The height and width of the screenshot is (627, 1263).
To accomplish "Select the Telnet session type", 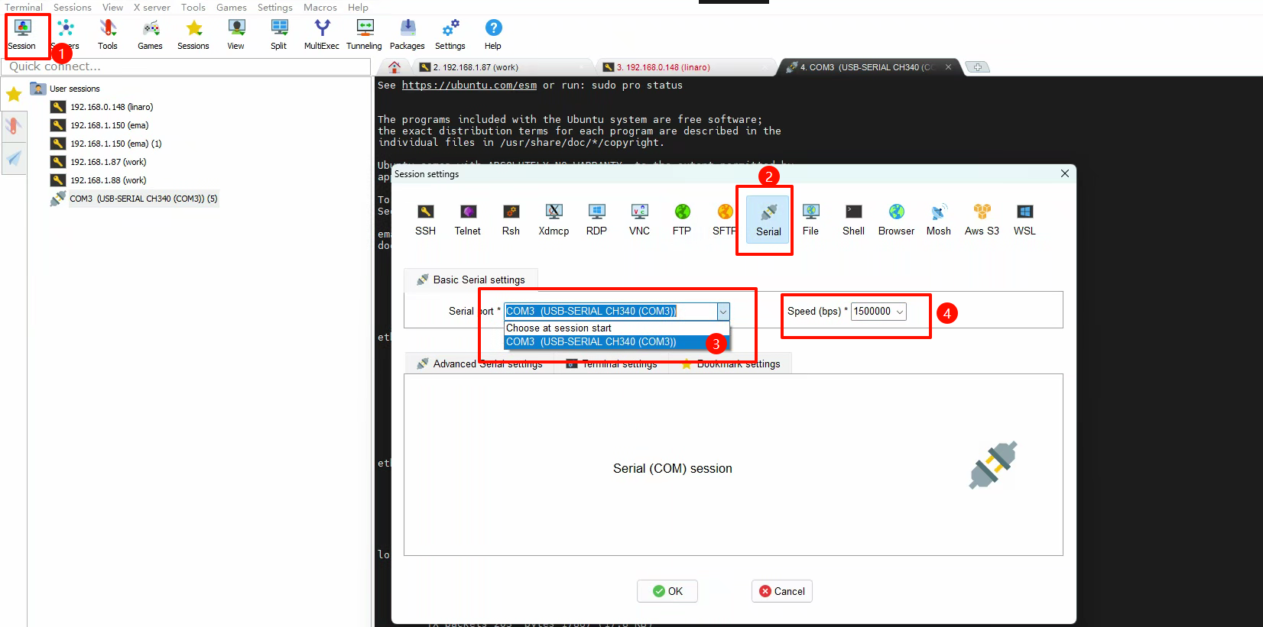I will coord(468,220).
